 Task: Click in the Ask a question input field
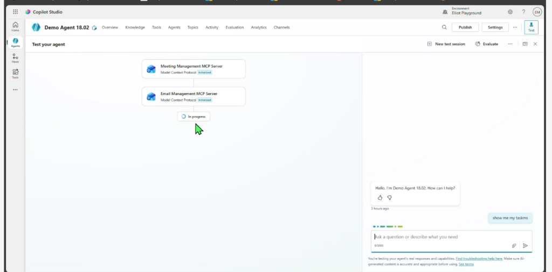(x=442, y=237)
